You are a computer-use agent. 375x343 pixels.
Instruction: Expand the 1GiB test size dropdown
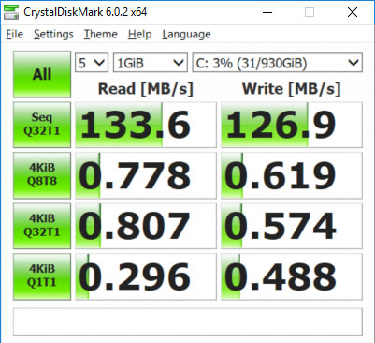pos(151,63)
